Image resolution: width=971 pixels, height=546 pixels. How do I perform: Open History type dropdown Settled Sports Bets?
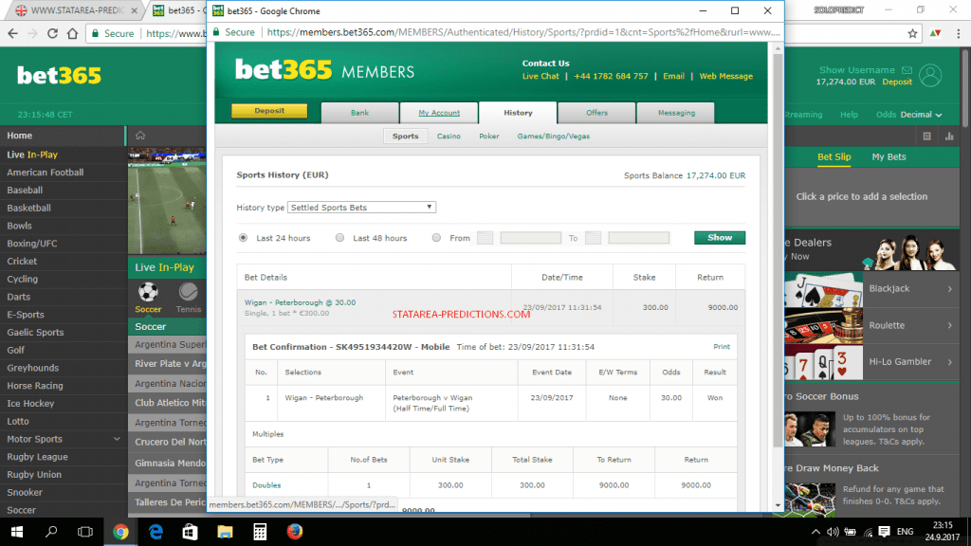361,208
